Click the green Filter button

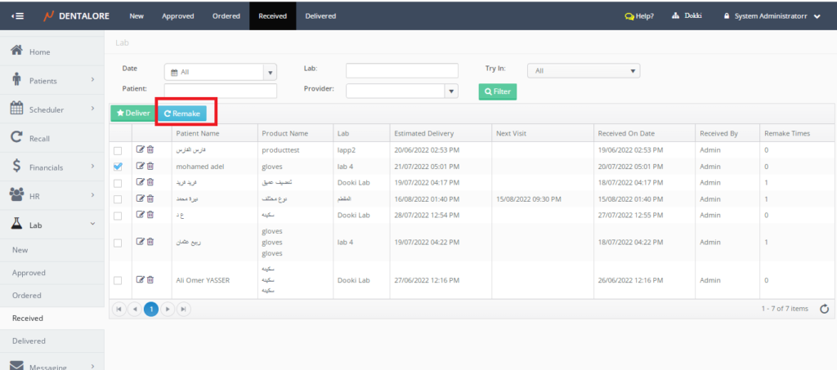pos(497,91)
